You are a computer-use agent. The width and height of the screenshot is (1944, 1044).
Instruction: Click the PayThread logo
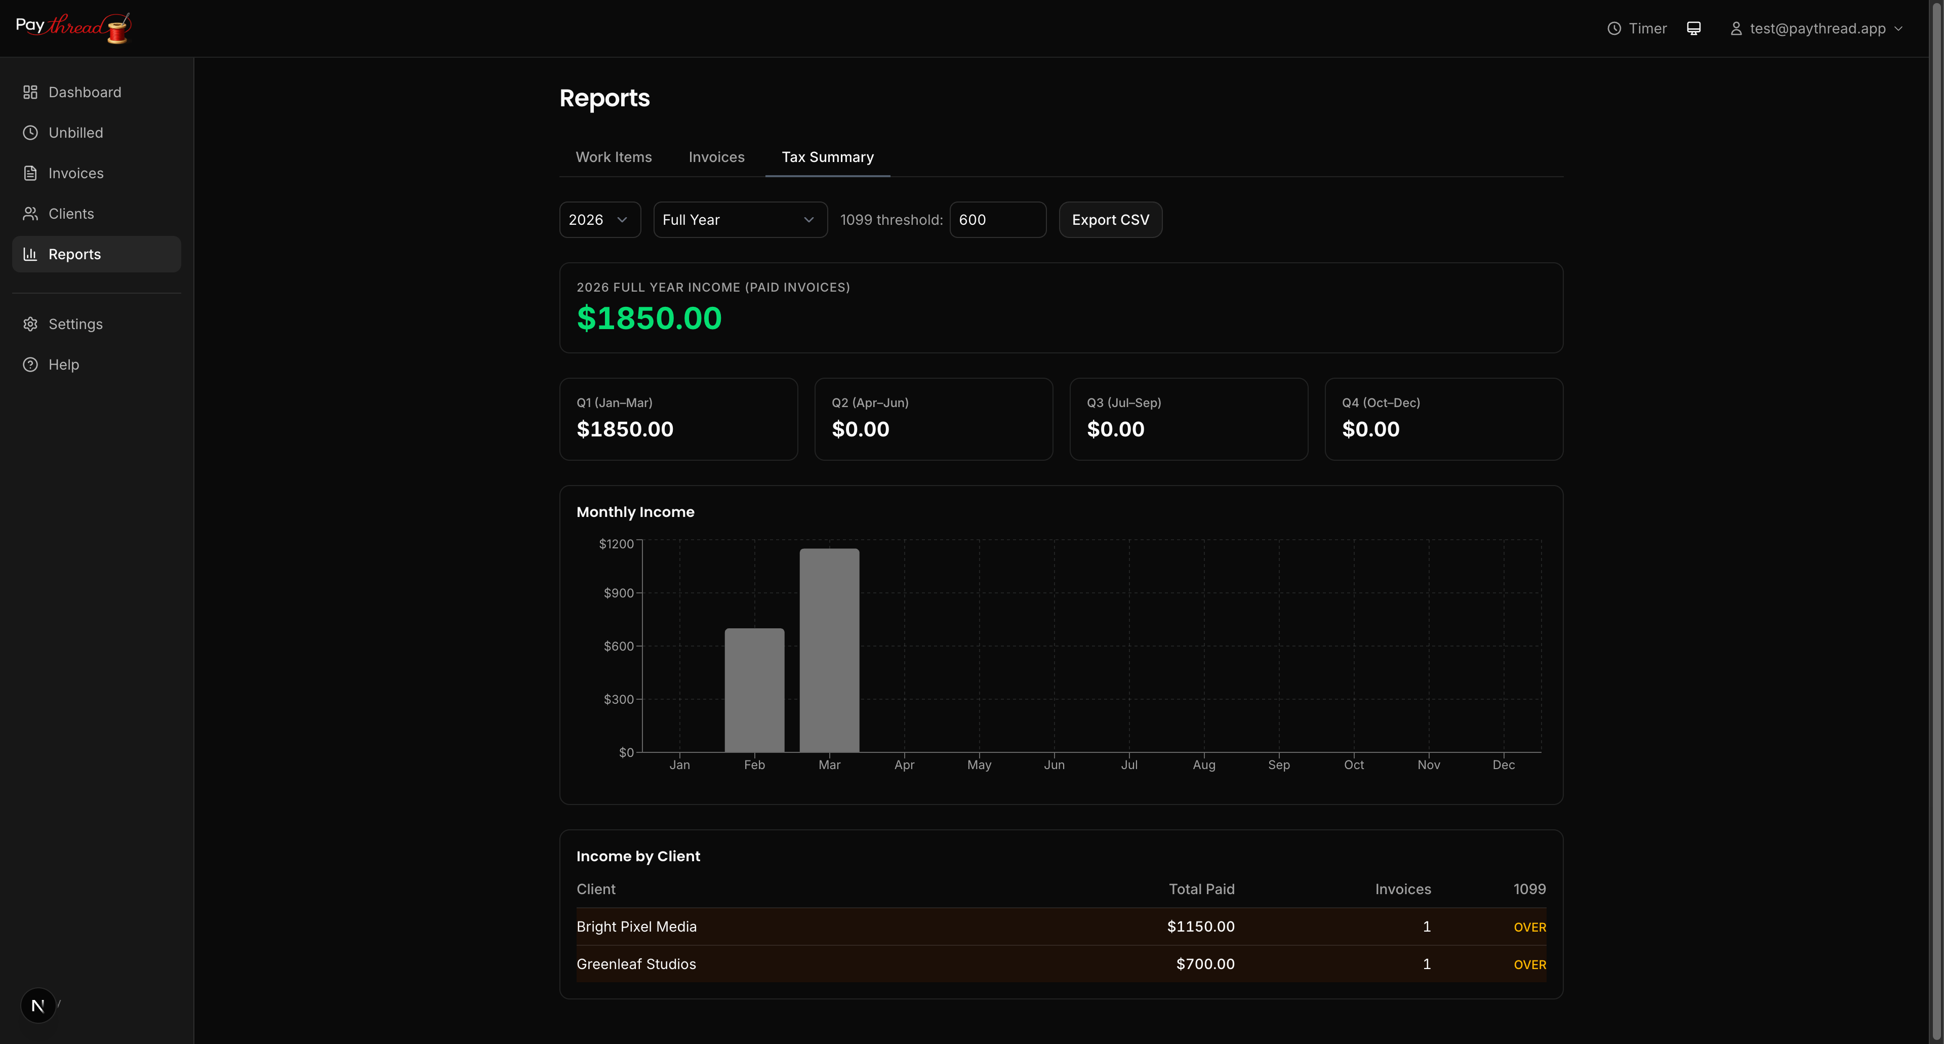pos(73,27)
